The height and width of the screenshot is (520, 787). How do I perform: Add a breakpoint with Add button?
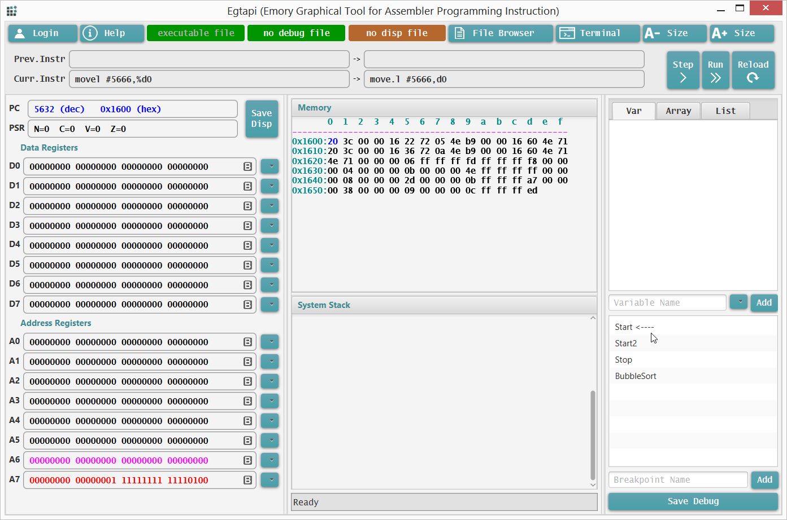tap(764, 480)
